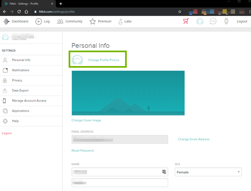
Task: Select Notifications in settings sidebar
Action: coord(31,70)
